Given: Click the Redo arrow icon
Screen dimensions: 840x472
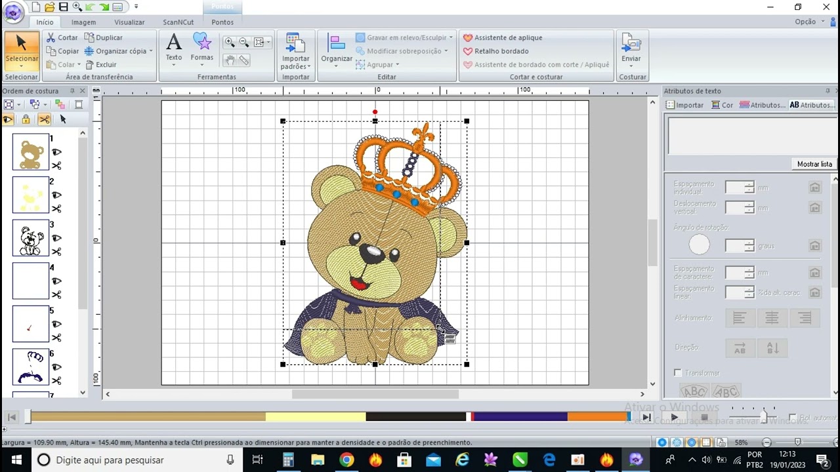Looking at the screenshot, I should tap(105, 7).
